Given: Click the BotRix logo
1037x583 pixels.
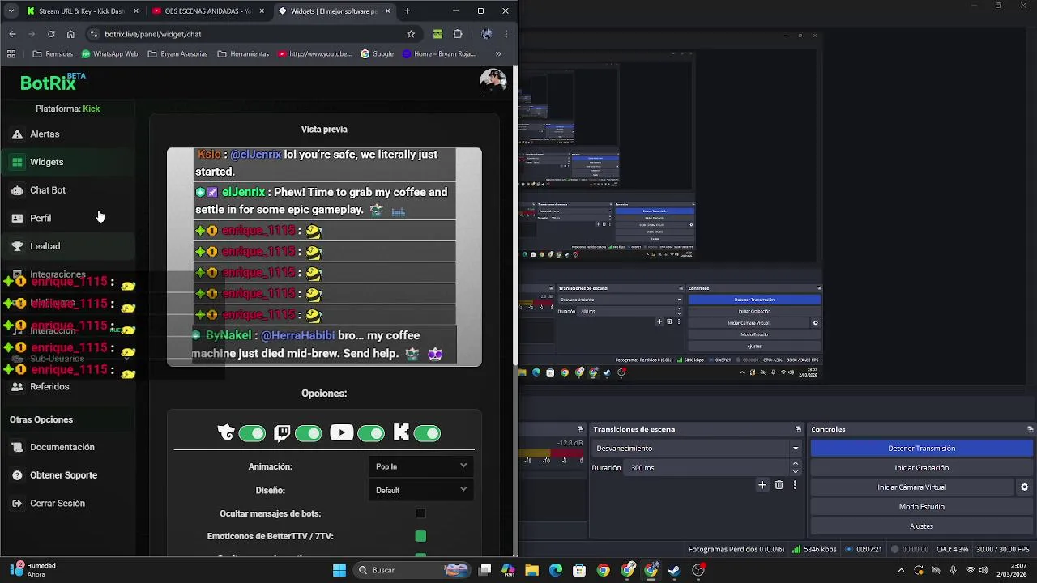Looking at the screenshot, I should (x=51, y=83).
